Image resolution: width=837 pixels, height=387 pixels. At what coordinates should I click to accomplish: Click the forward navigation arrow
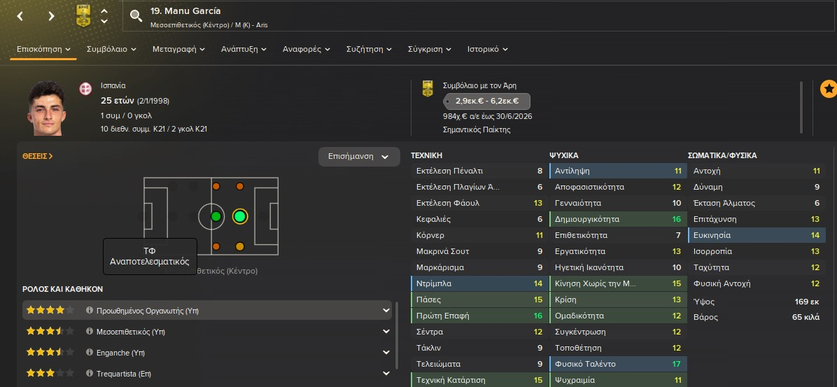pyautogui.click(x=52, y=16)
